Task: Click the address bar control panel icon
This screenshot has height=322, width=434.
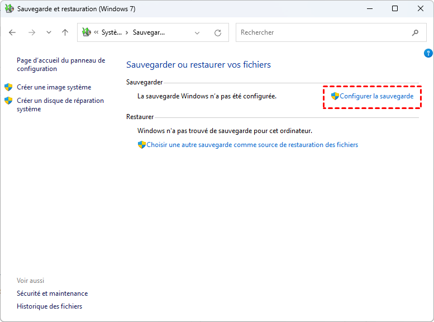Action: coord(87,32)
